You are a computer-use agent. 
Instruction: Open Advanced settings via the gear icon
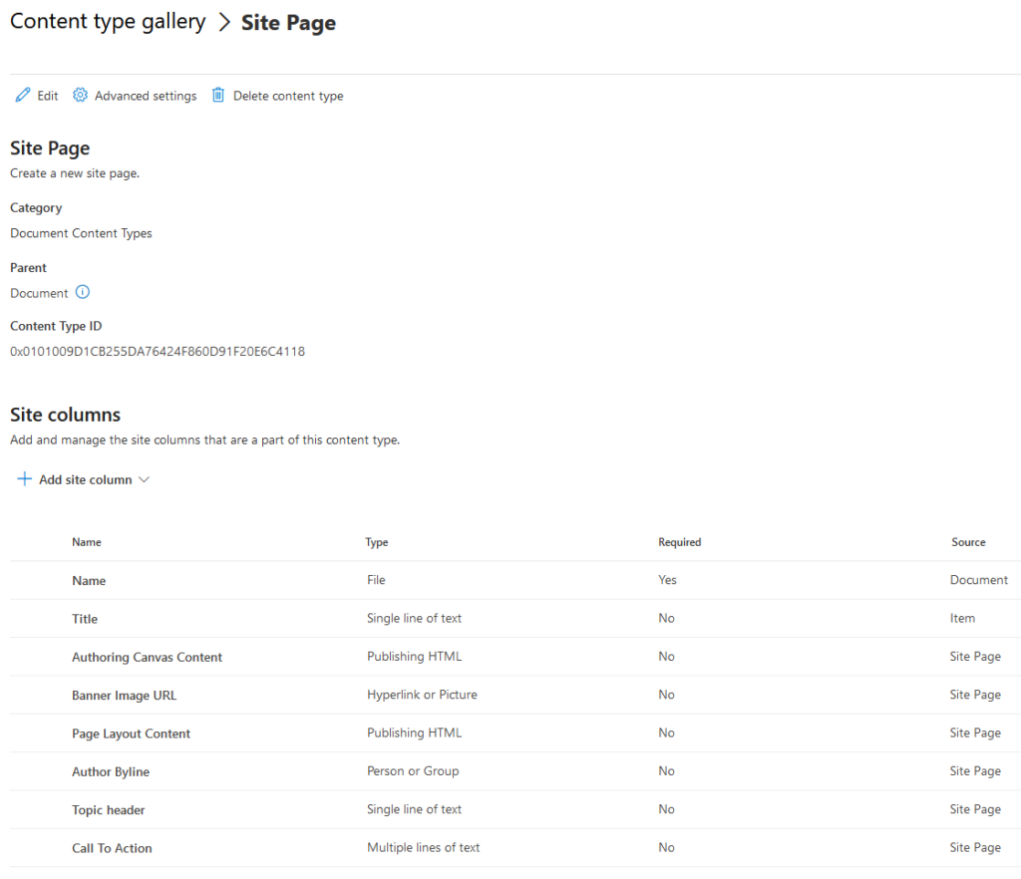[80, 95]
